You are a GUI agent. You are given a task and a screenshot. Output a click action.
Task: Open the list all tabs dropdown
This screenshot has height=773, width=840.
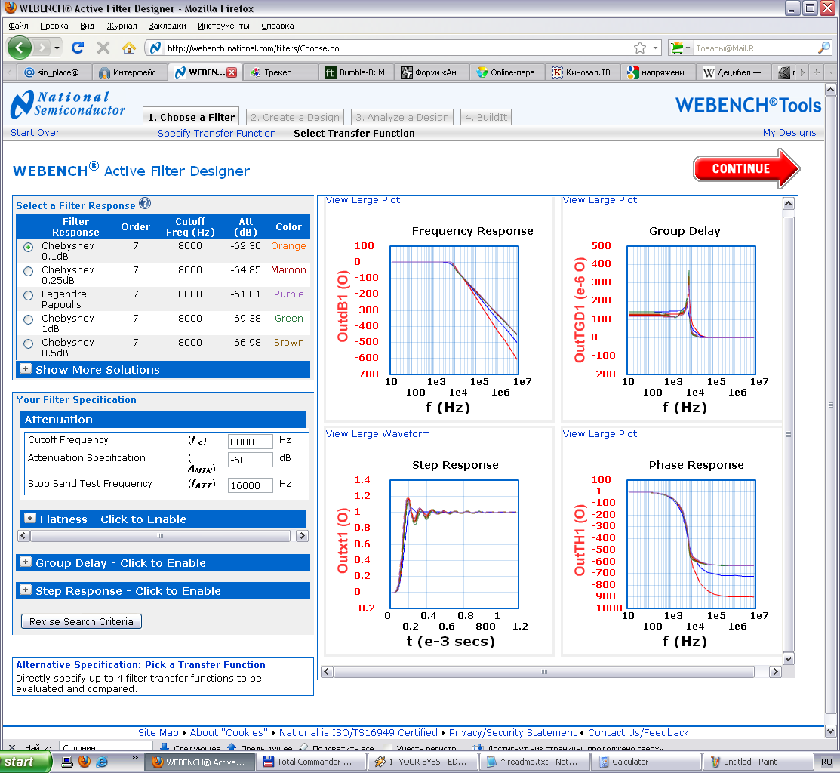coord(831,72)
